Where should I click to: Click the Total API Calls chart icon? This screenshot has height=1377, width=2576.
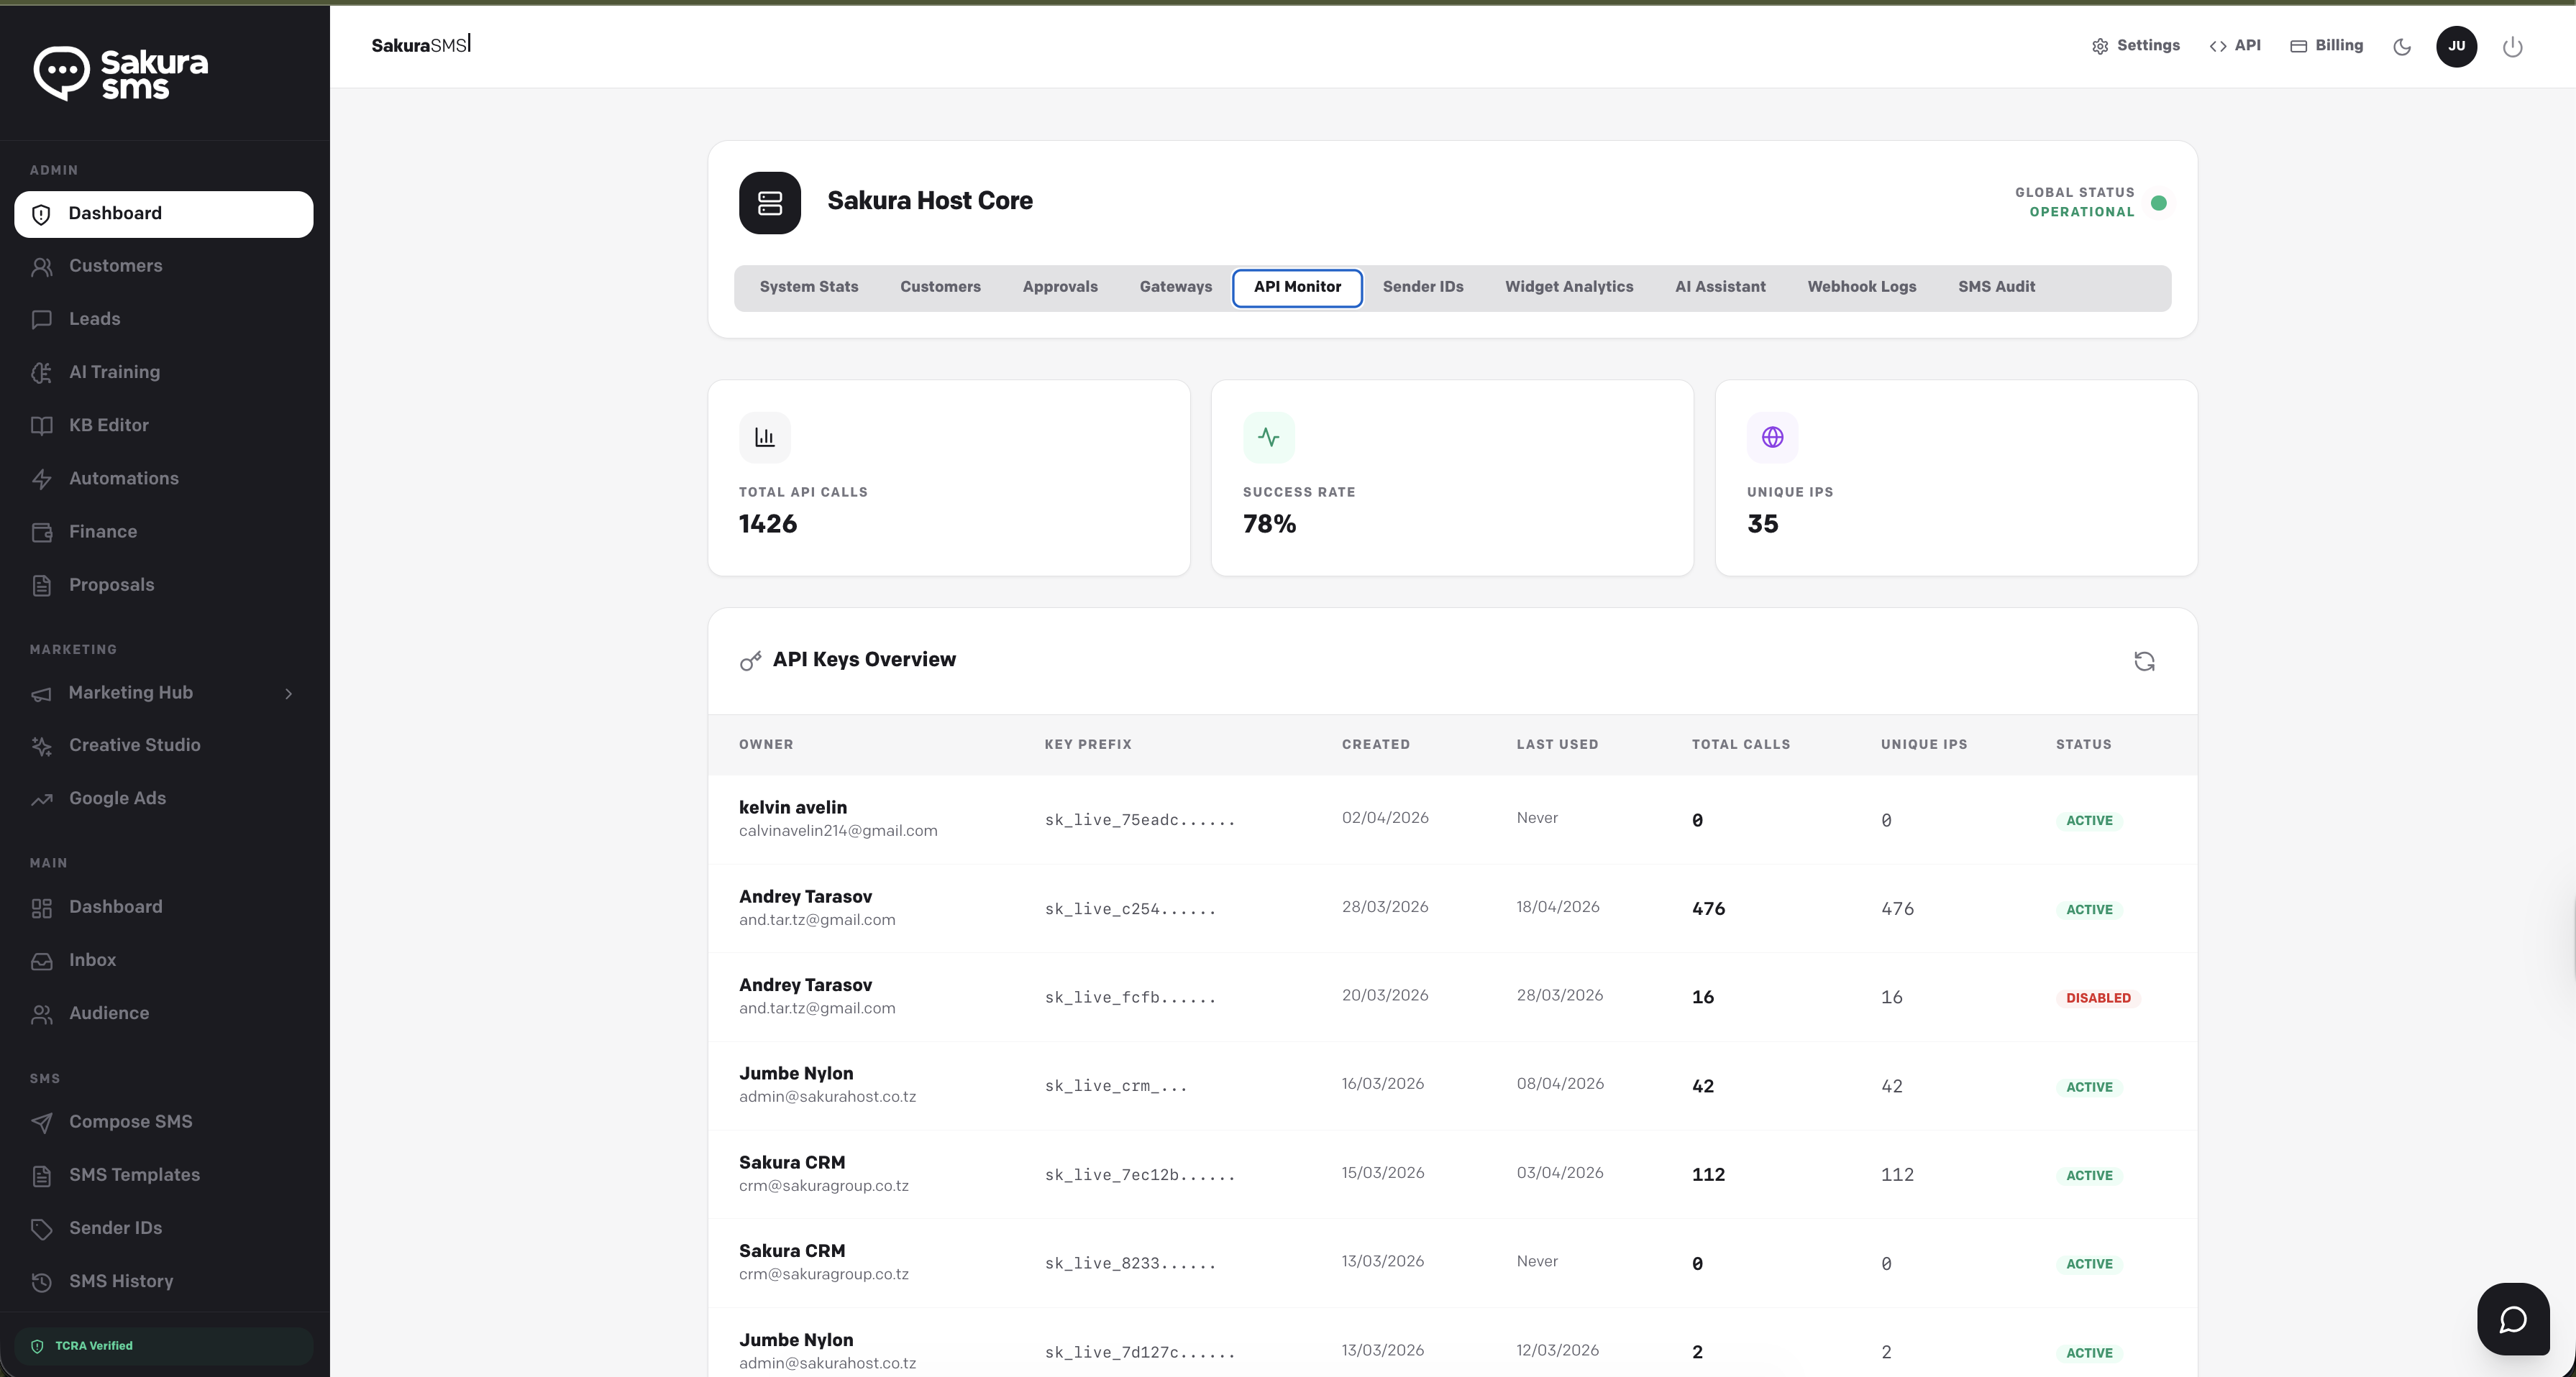pyautogui.click(x=765, y=437)
